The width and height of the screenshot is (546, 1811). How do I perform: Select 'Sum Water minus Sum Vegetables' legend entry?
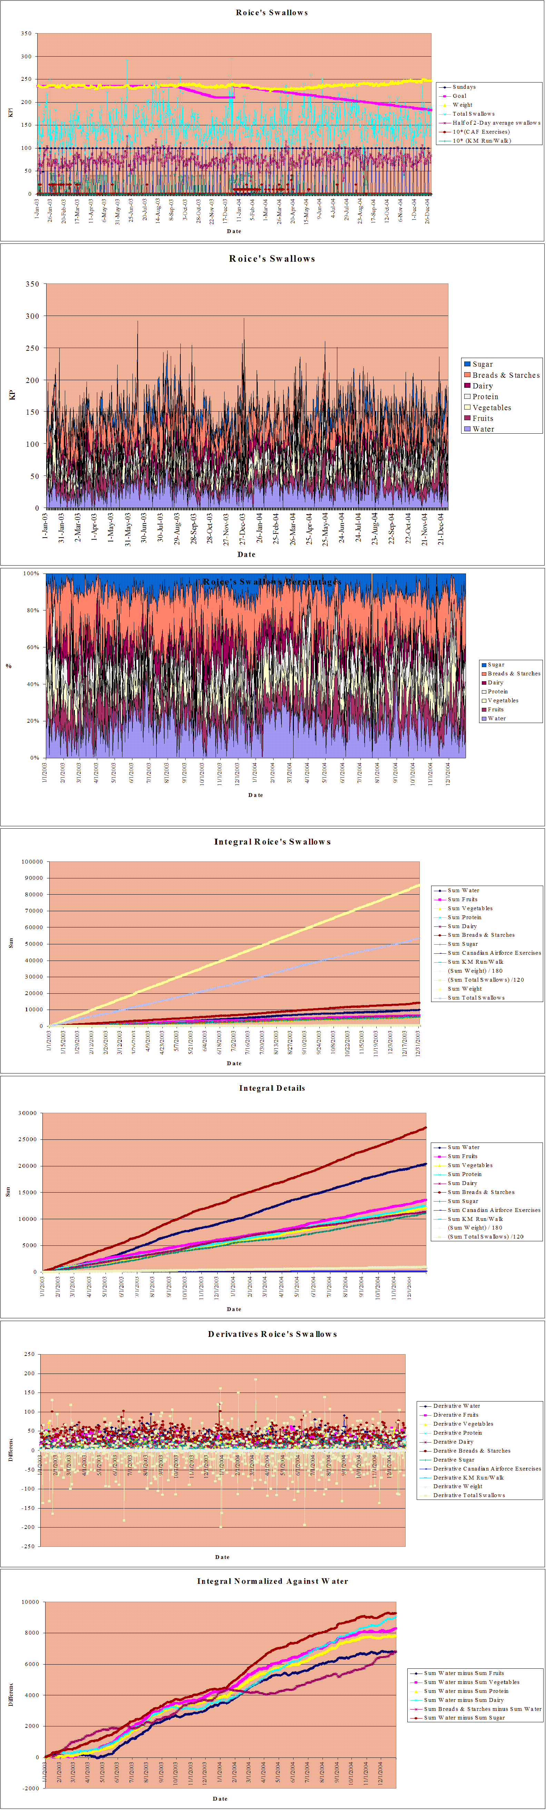pos(471,1682)
